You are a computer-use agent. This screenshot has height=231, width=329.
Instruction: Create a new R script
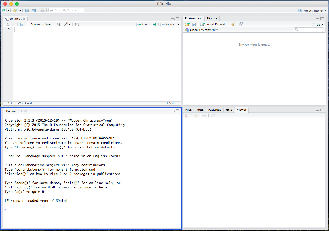click(x=4, y=10)
